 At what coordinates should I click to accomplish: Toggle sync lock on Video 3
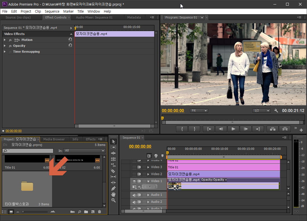pos(139,167)
